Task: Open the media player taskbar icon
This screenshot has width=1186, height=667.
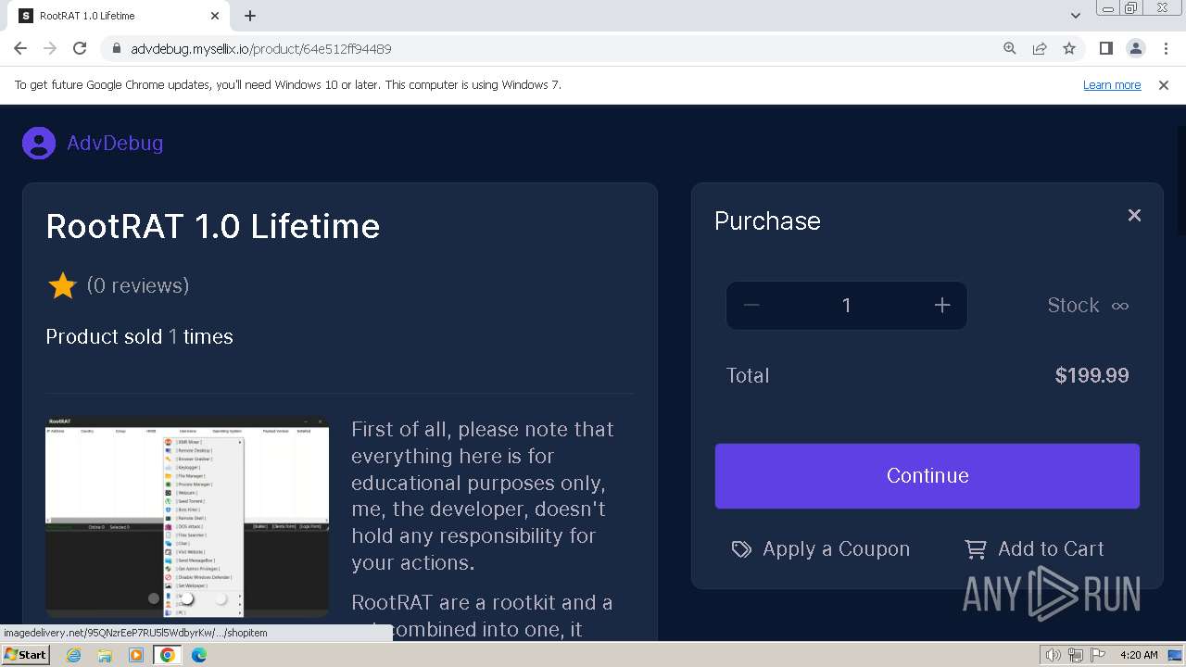Action: click(136, 655)
